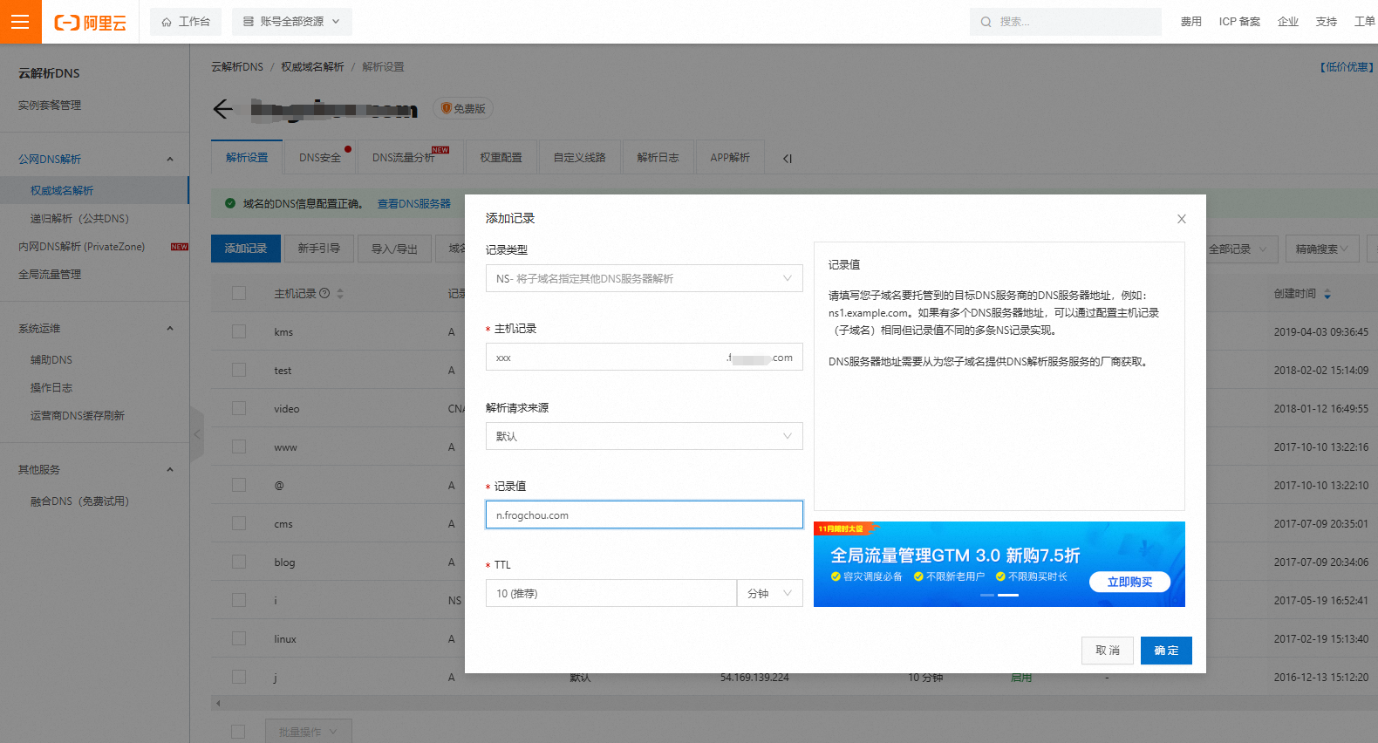Collapse the 公网DNS解析 section
Image resolution: width=1378 pixels, height=743 pixels.
click(x=170, y=160)
